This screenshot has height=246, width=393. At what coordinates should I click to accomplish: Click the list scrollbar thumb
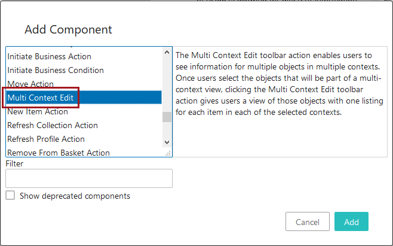[167, 116]
